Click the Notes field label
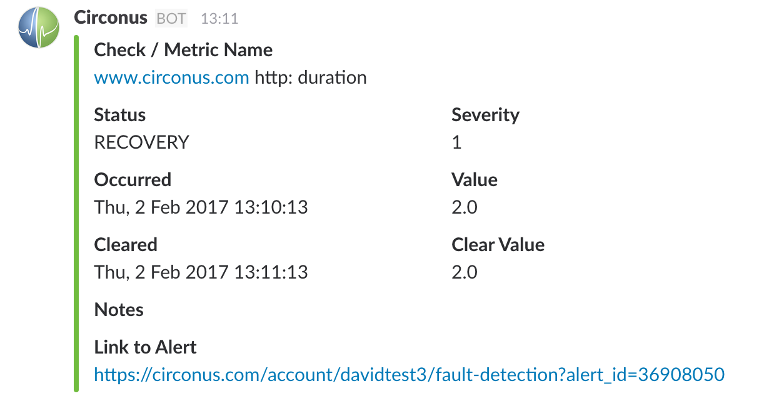This screenshot has width=759, height=406. point(119,310)
